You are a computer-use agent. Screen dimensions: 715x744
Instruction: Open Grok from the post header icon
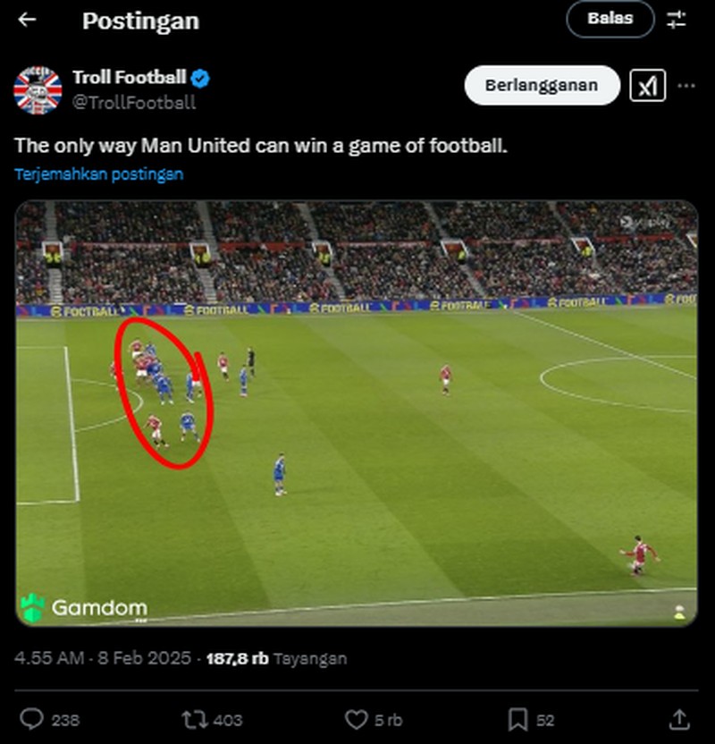pos(650,86)
